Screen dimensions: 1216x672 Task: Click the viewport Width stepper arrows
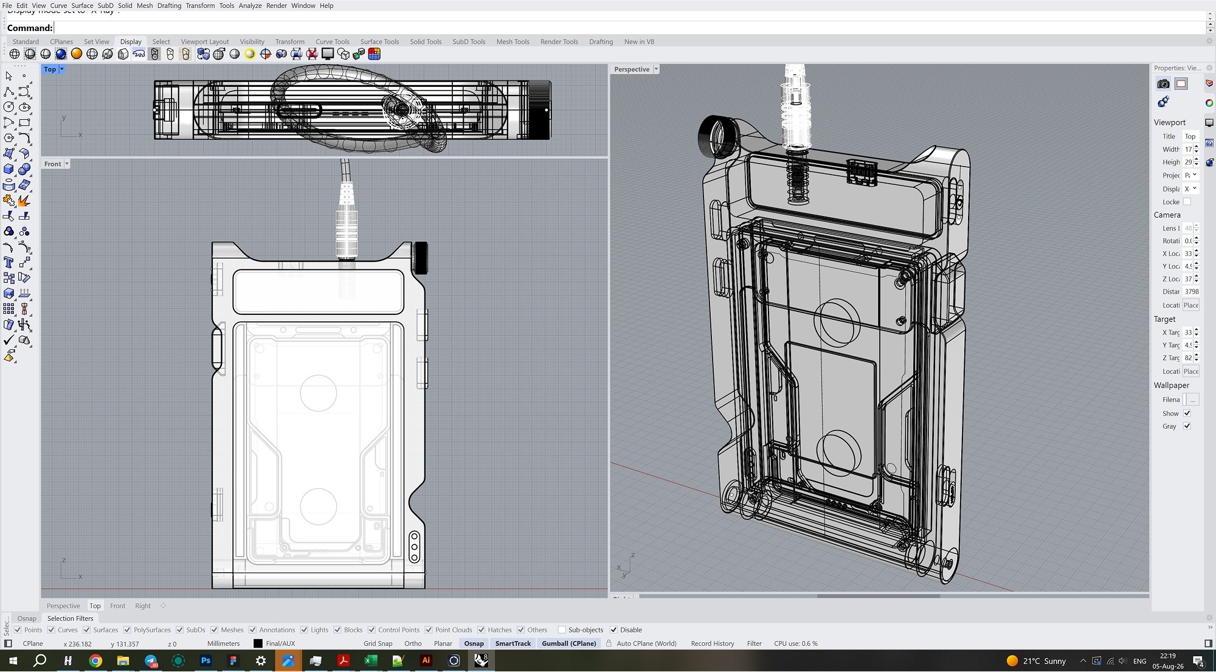tap(1197, 149)
